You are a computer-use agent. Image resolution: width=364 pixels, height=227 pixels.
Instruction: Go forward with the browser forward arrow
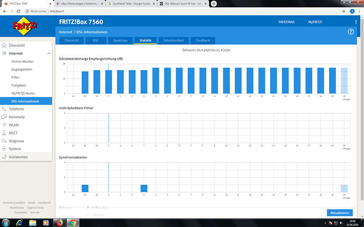point(12,11)
